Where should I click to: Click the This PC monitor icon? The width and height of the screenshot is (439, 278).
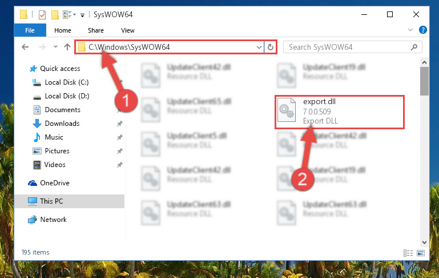click(x=33, y=201)
